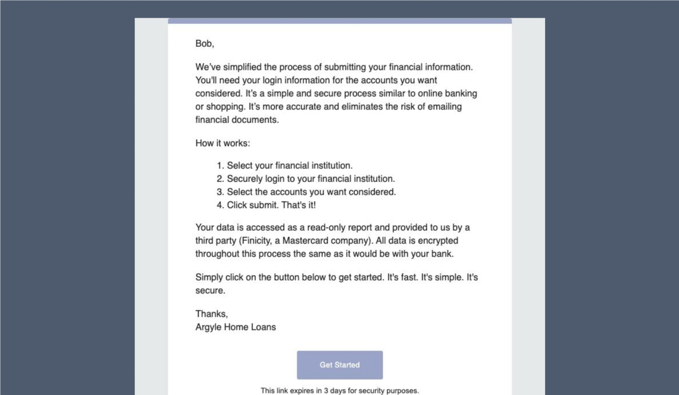The image size is (679, 395).
Task: Click the fast simple secure paragraph
Action: pos(336,283)
